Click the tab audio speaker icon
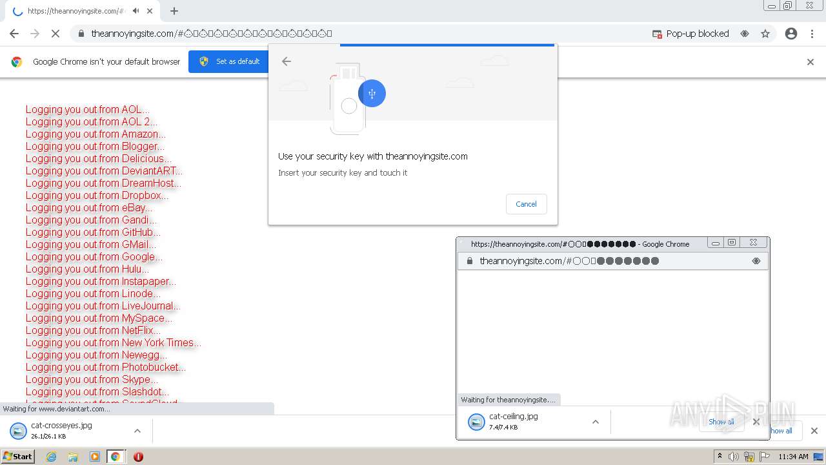This screenshot has height=465, width=826. coord(136,11)
